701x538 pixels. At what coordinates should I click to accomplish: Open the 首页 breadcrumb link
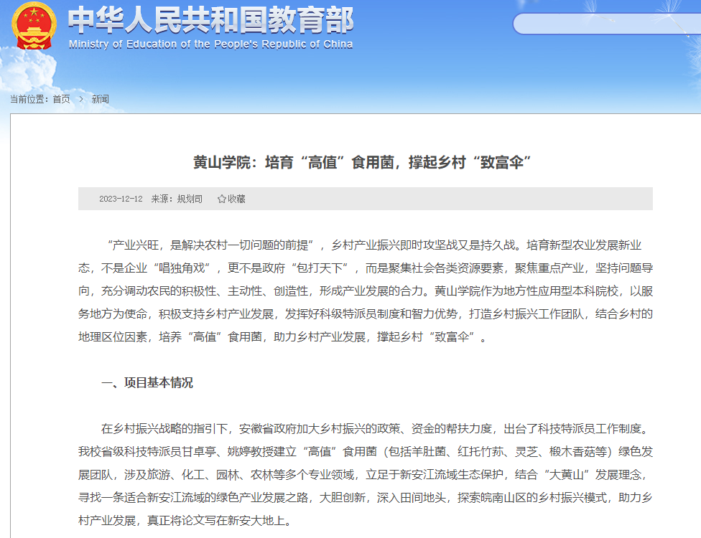point(62,99)
